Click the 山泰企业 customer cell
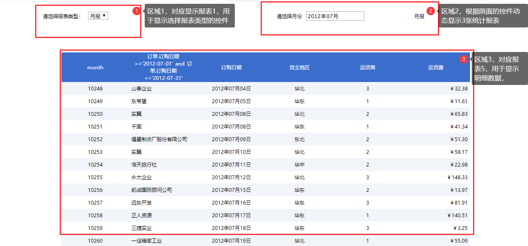 pyautogui.click(x=142, y=89)
